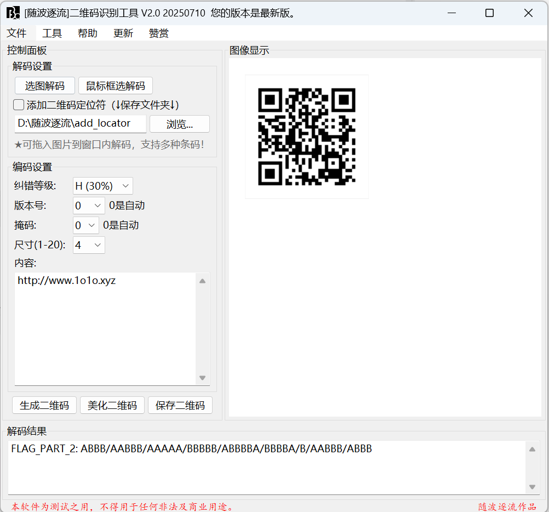
Task: Click the down arrow of content scrollbar
Action: [x=202, y=378]
